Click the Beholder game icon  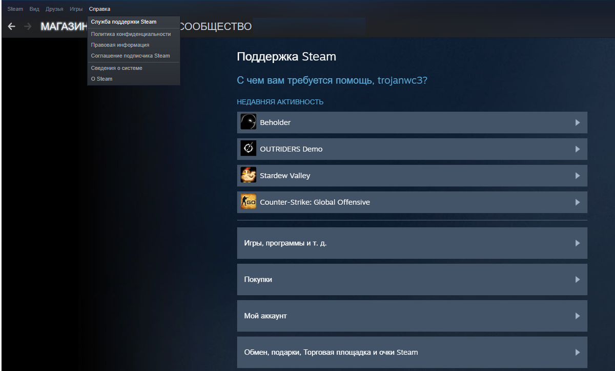pos(249,122)
